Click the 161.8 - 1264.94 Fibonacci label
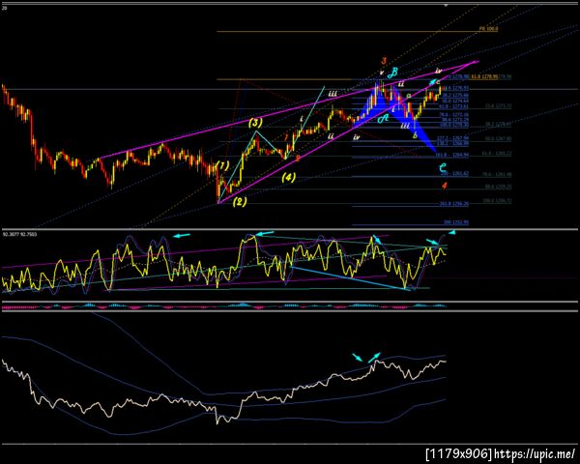This screenshot has height=464, width=580. click(x=452, y=155)
